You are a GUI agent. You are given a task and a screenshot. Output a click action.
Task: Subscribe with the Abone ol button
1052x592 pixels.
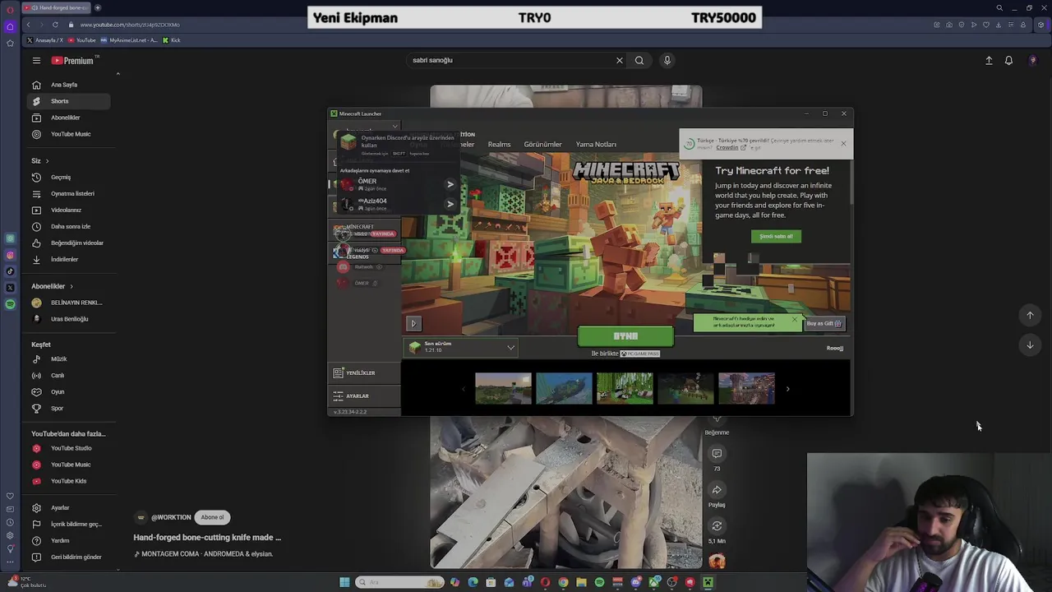pyautogui.click(x=212, y=517)
